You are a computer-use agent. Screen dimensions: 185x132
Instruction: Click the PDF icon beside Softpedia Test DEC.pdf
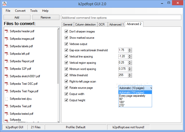6,84
